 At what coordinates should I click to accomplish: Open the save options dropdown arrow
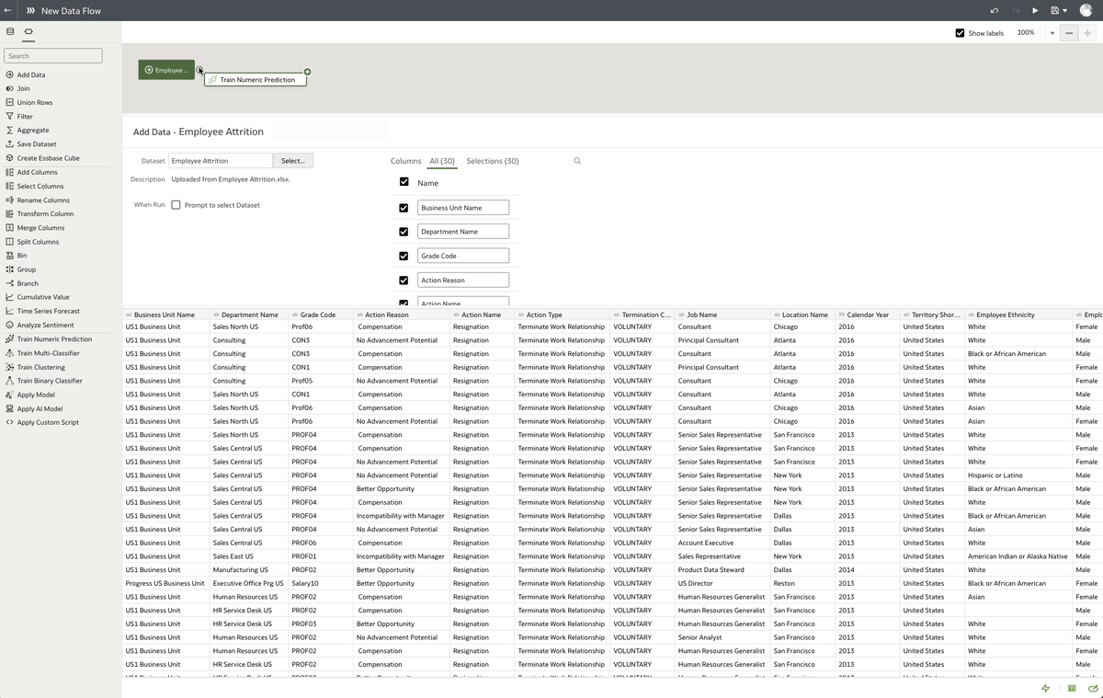[x=1066, y=10]
